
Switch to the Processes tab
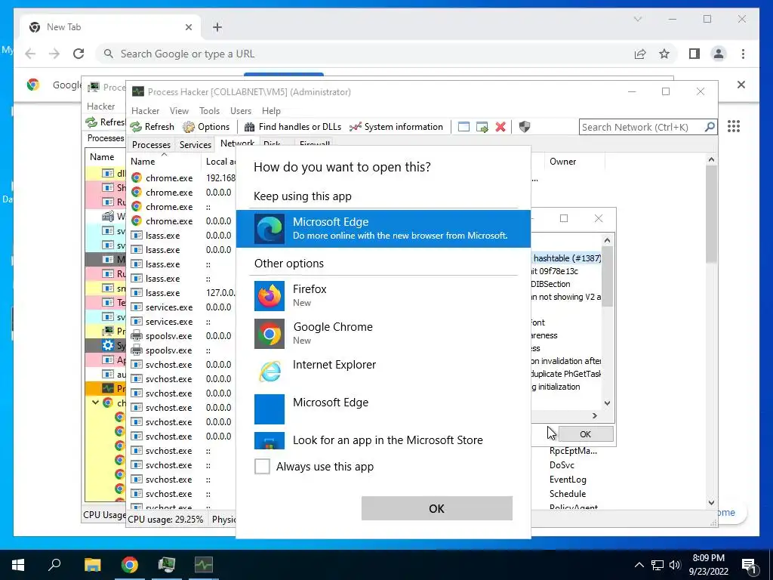(x=151, y=144)
